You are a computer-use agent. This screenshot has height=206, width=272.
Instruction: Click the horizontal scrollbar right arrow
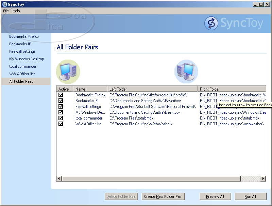(263, 179)
